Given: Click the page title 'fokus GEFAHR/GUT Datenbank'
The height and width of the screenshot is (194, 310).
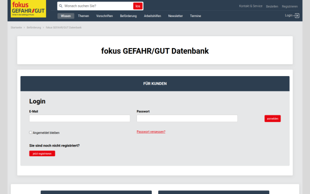Looking at the screenshot, I should (155, 51).
